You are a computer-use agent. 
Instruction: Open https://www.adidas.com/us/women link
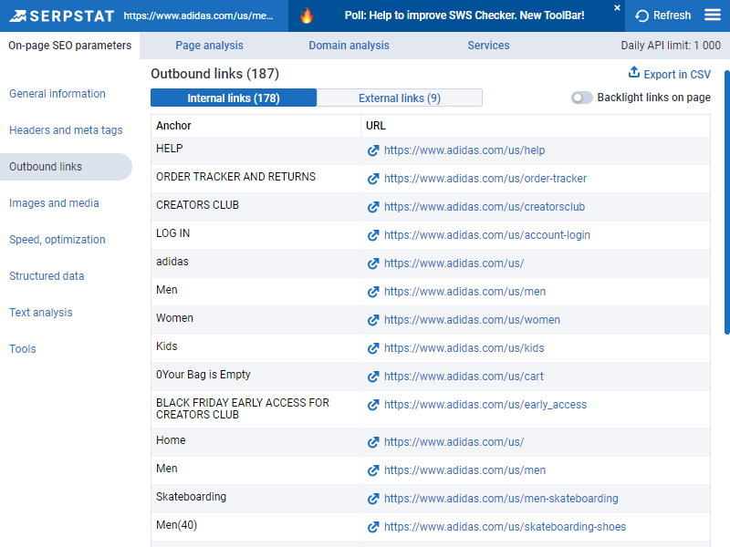click(472, 320)
